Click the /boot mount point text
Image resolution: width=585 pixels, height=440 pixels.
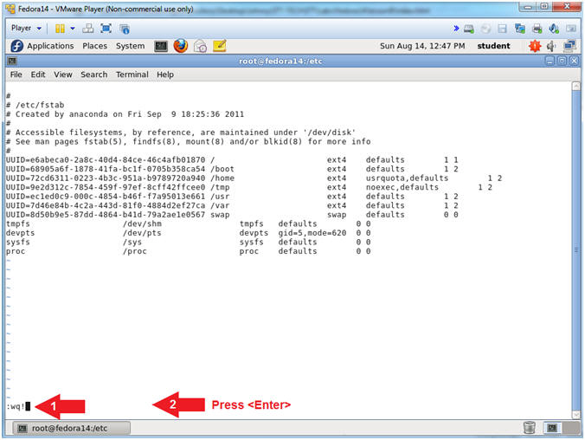[x=222, y=169]
